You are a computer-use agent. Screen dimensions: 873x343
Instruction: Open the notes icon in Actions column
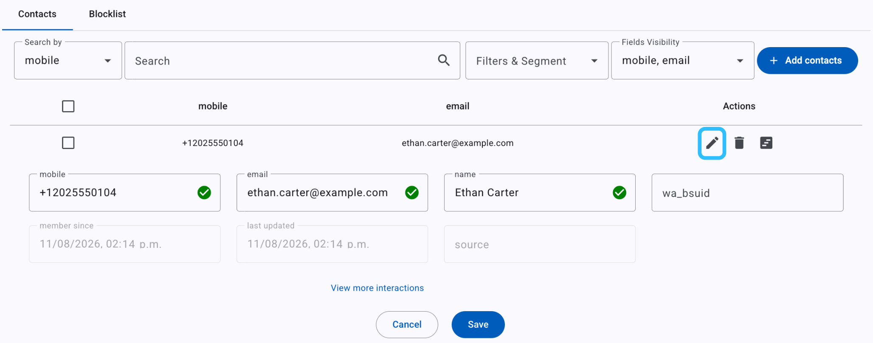pos(766,143)
